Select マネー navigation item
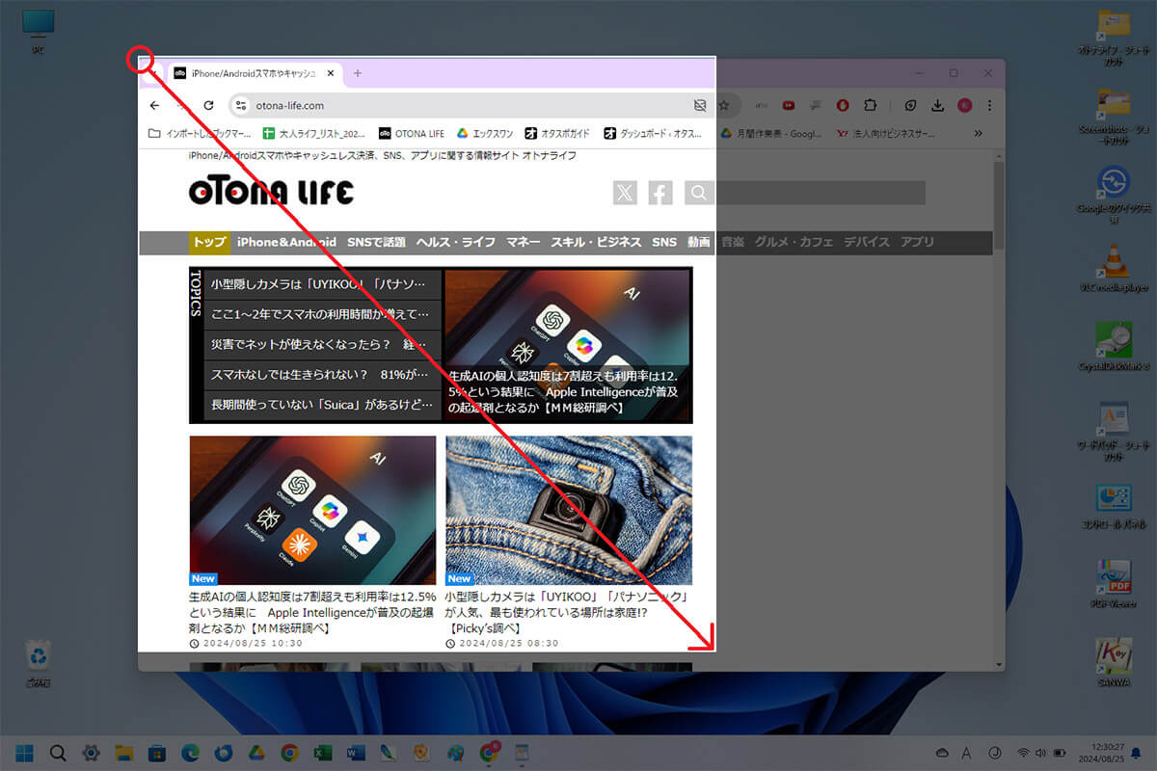The width and height of the screenshot is (1157, 771). [523, 242]
